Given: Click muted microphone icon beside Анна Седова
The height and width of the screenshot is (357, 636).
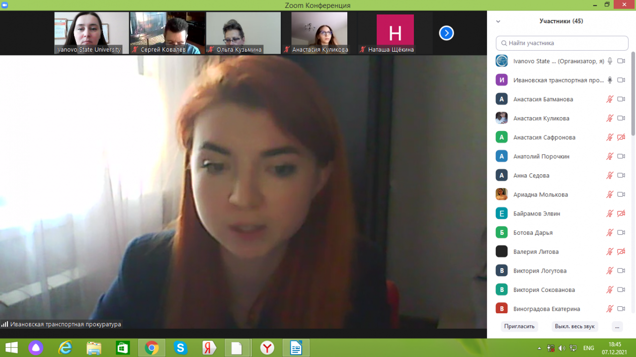Looking at the screenshot, I should pos(610,175).
